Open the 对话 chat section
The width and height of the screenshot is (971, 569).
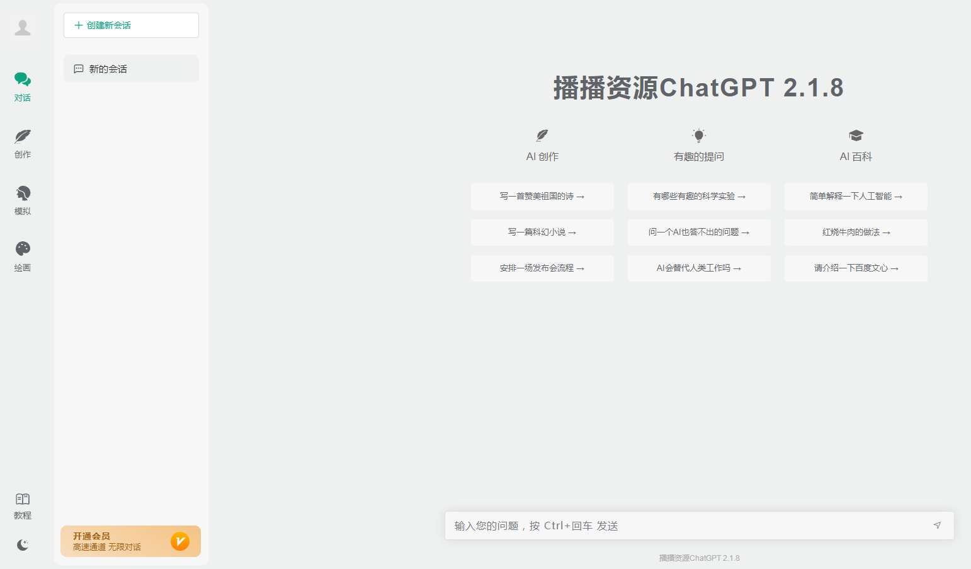23,87
